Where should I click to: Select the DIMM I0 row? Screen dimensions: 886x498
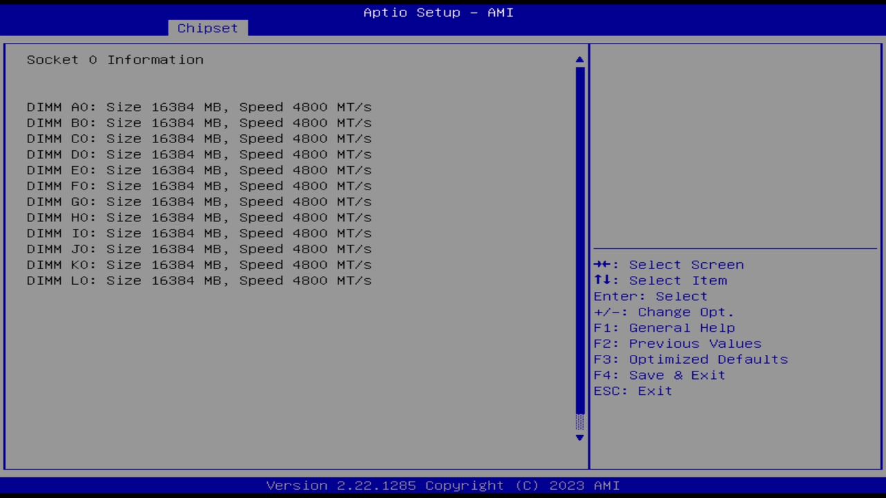tap(199, 234)
